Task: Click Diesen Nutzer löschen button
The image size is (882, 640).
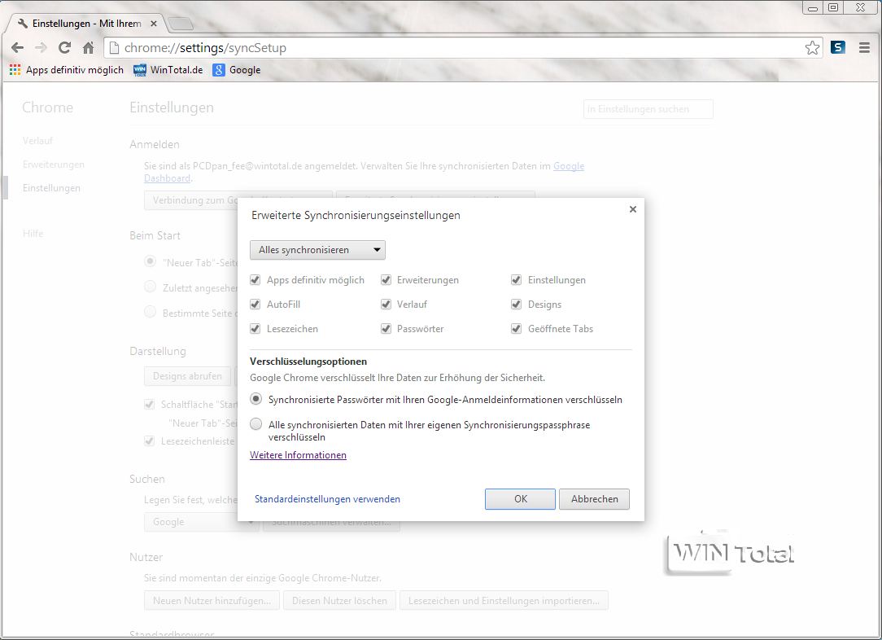Action: click(x=340, y=601)
